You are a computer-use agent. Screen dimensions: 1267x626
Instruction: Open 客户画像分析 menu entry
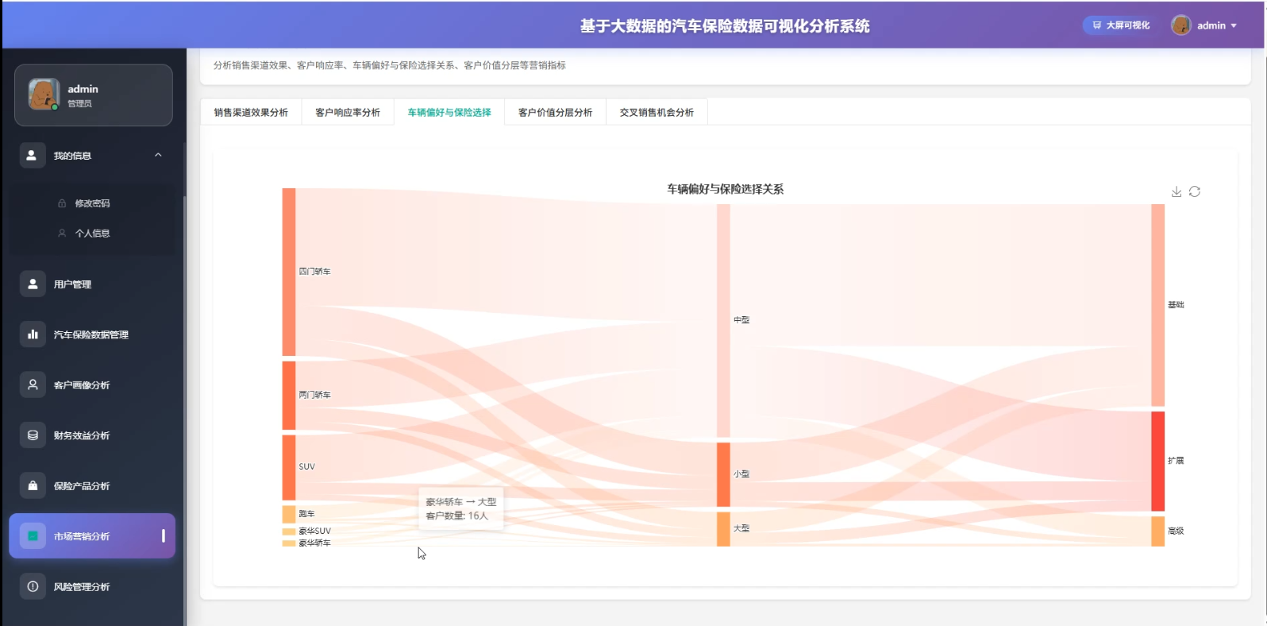(x=92, y=384)
